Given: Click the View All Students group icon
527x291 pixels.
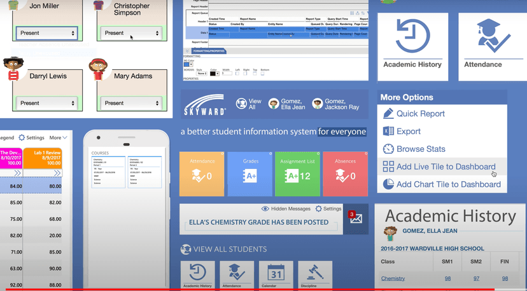Looking at the screenshot, I should click(x=185, y=249).
